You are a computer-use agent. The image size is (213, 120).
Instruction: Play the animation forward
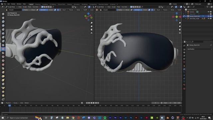(x=94, y=103)
